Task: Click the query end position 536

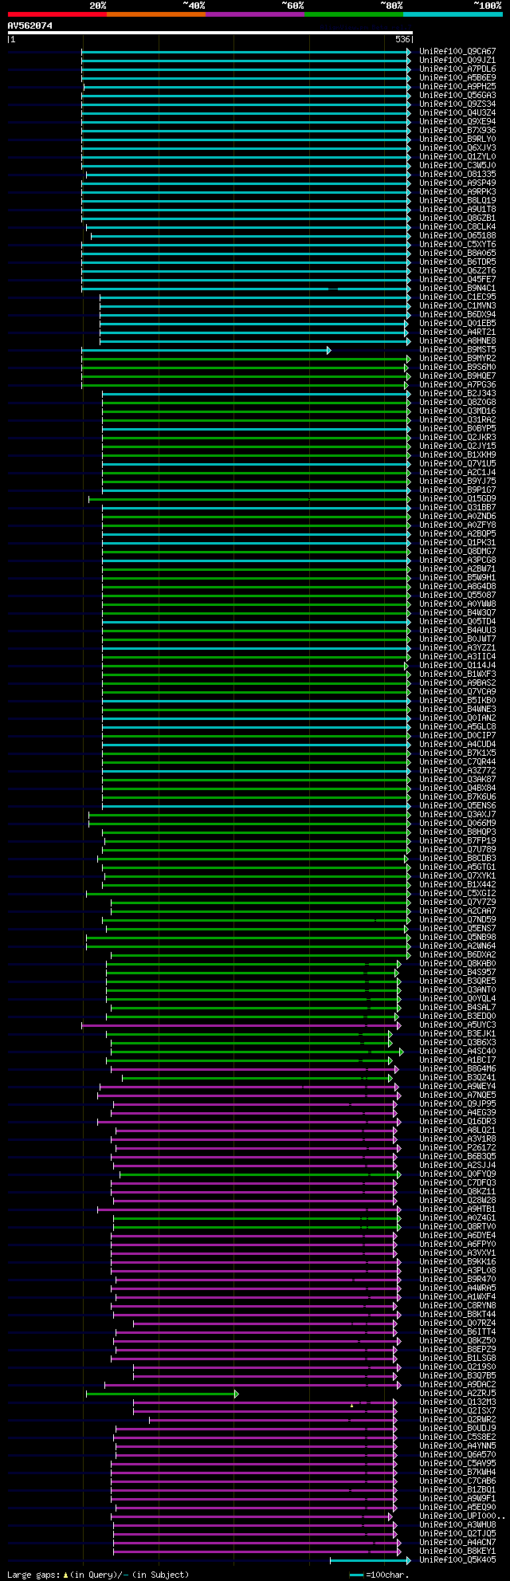Action: click(402, 39)
